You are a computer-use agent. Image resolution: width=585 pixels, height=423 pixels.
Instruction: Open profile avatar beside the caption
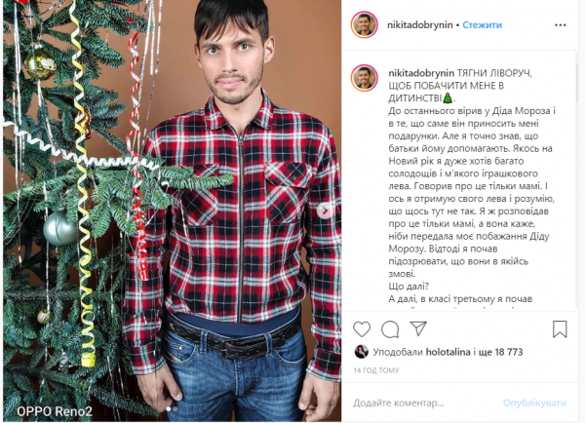(365, 78)
